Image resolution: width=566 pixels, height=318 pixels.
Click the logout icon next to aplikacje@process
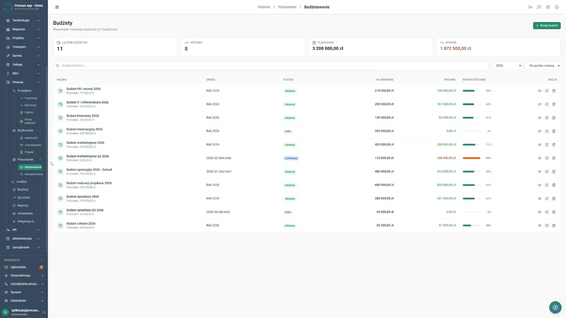[x=44, y=312]
